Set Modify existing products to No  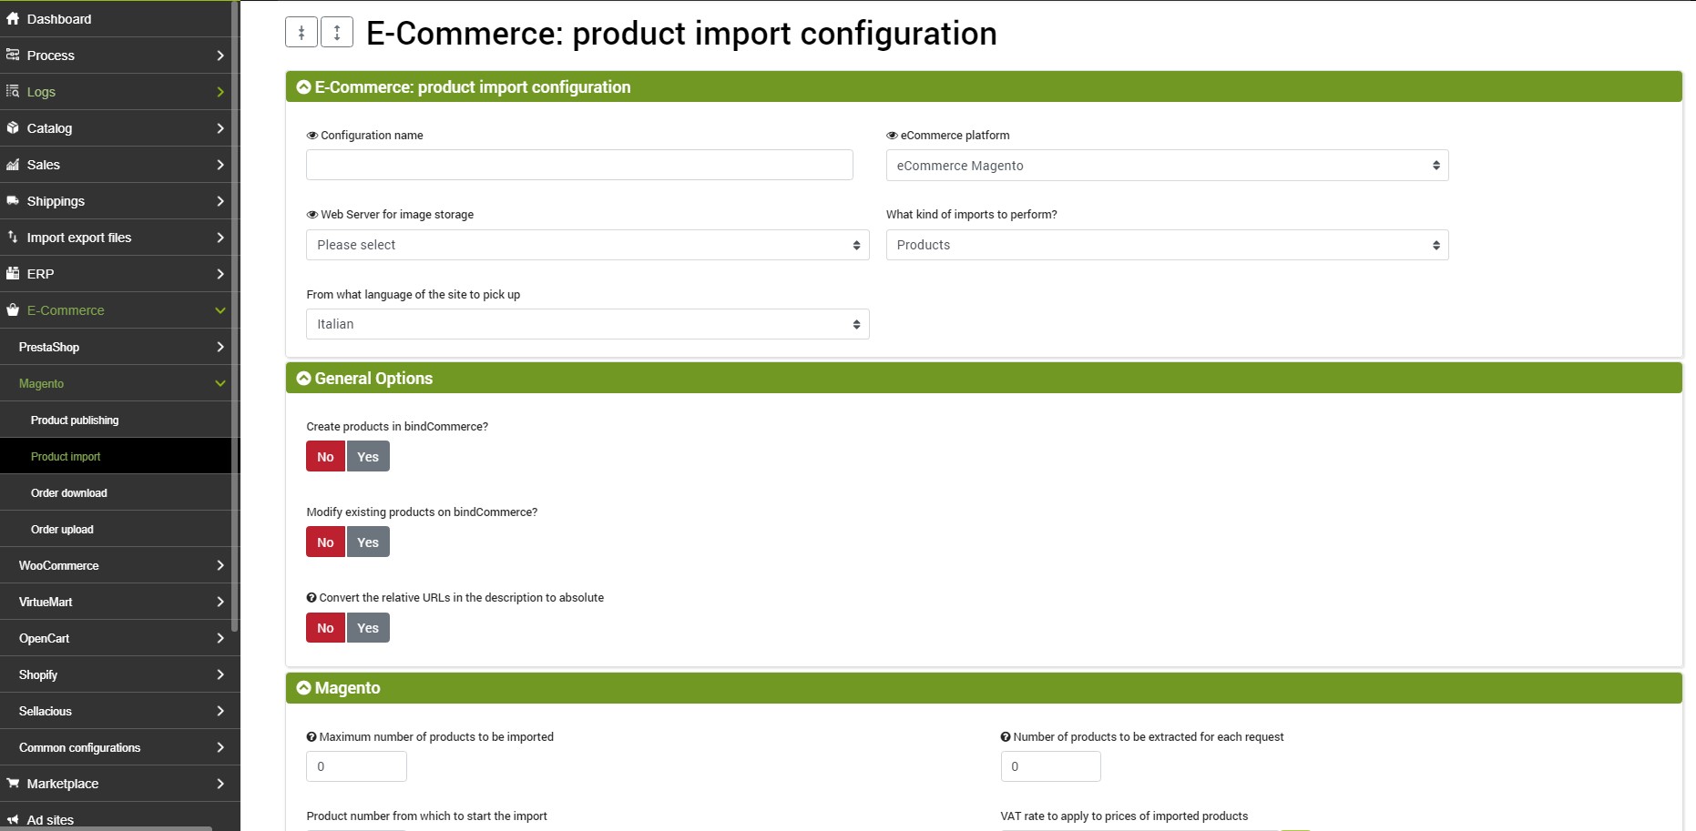click(x=325, y=542)
